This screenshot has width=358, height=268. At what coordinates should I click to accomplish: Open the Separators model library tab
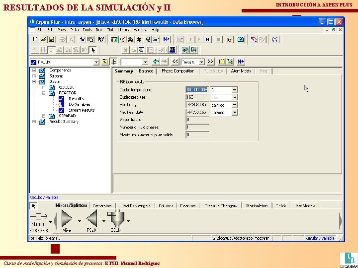(102, 205)
